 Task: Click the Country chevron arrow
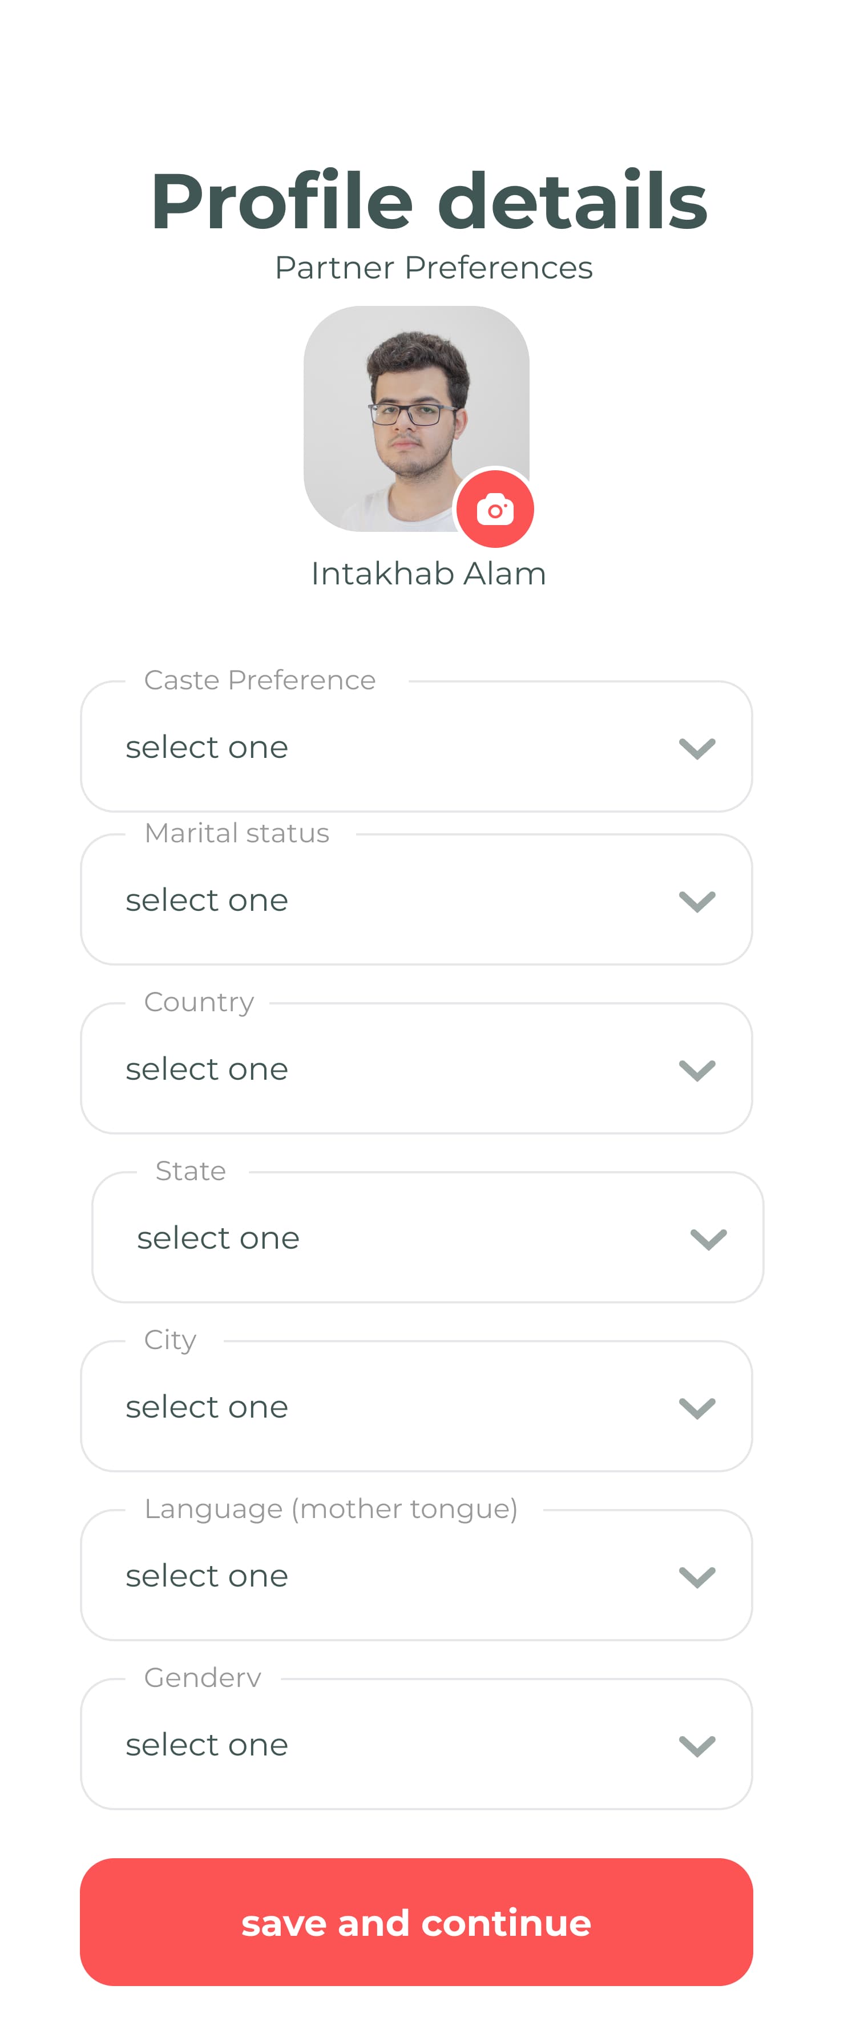pos(696,1070)
